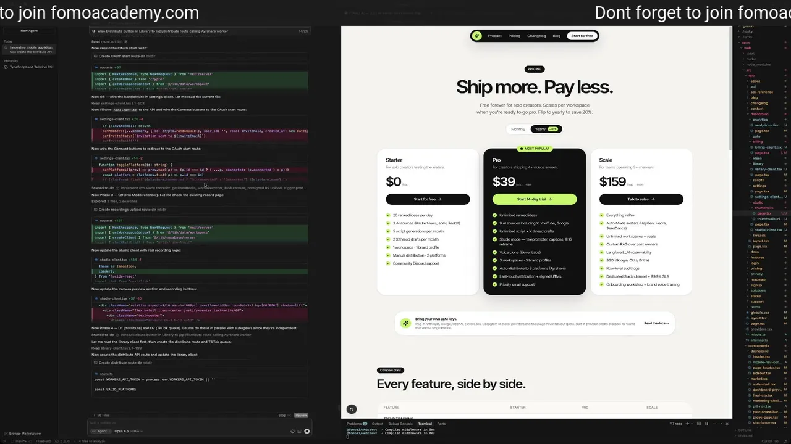Collapse the thumbnails folder in explorer

point(764,208)
